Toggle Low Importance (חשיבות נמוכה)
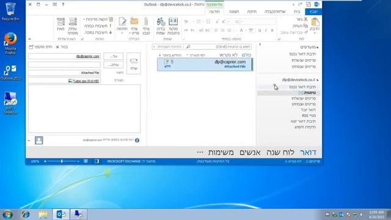This screenshot has width=391, height=220. click(x=98, y=32)
